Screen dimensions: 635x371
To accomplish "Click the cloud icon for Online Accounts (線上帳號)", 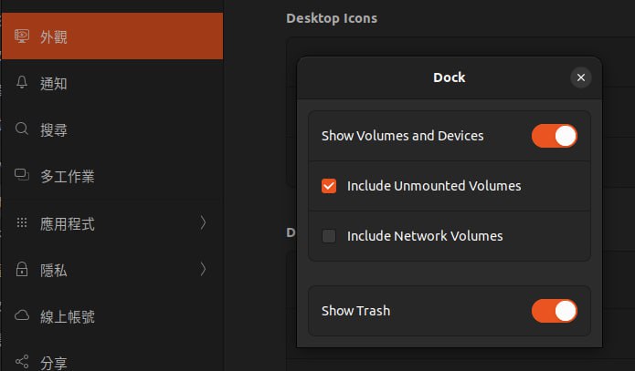I will point(22,316).
